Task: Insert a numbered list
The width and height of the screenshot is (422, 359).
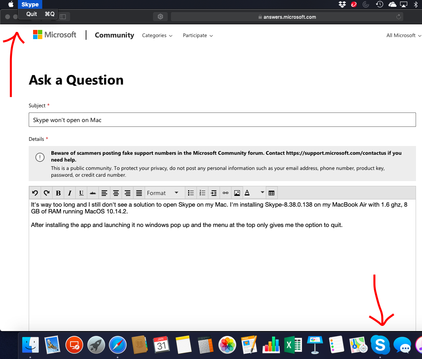Action: (x=202, y=193)
